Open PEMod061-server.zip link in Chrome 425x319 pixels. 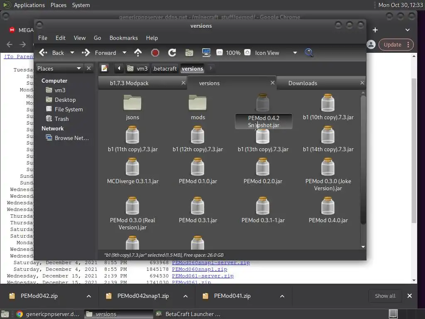pyautogui.click(x=203, y=276)
